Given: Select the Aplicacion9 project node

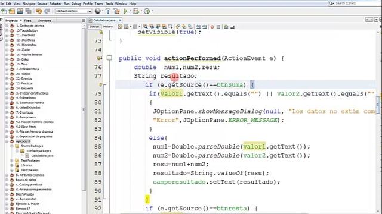Looking at the screenshot, I should point(23,141).
